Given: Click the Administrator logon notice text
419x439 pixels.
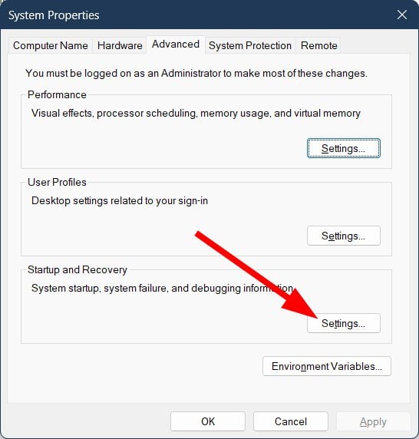Looking at the screenshot, I should (196, 74).
